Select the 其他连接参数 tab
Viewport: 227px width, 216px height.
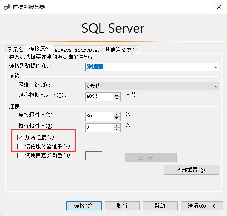[x=120, y=49]
